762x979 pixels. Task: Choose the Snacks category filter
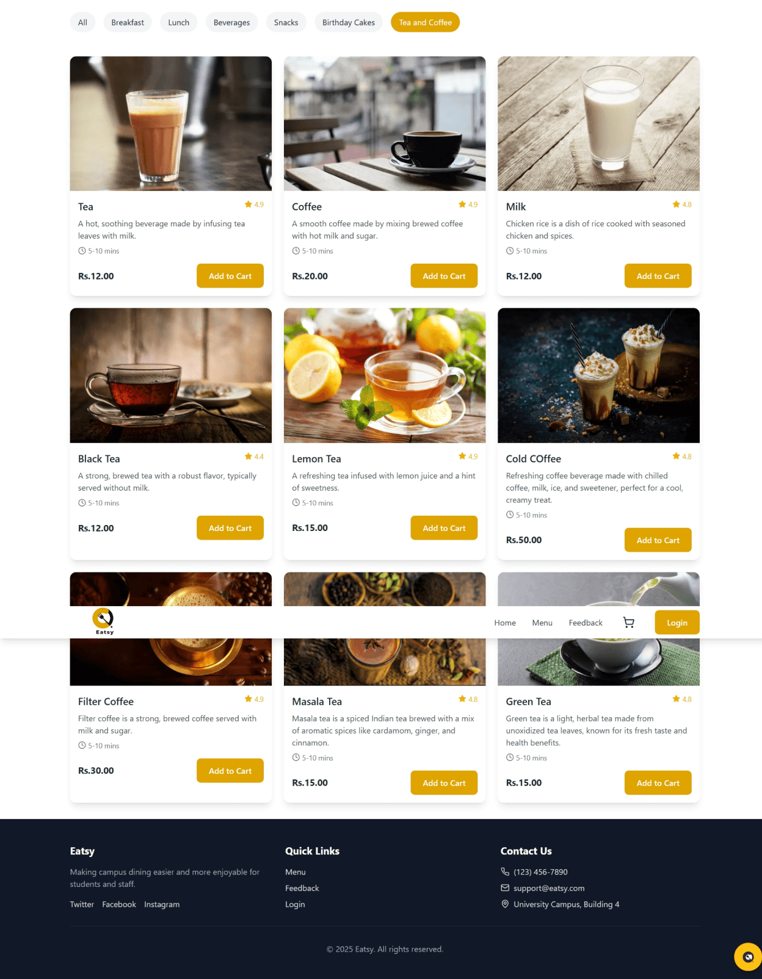286,23
